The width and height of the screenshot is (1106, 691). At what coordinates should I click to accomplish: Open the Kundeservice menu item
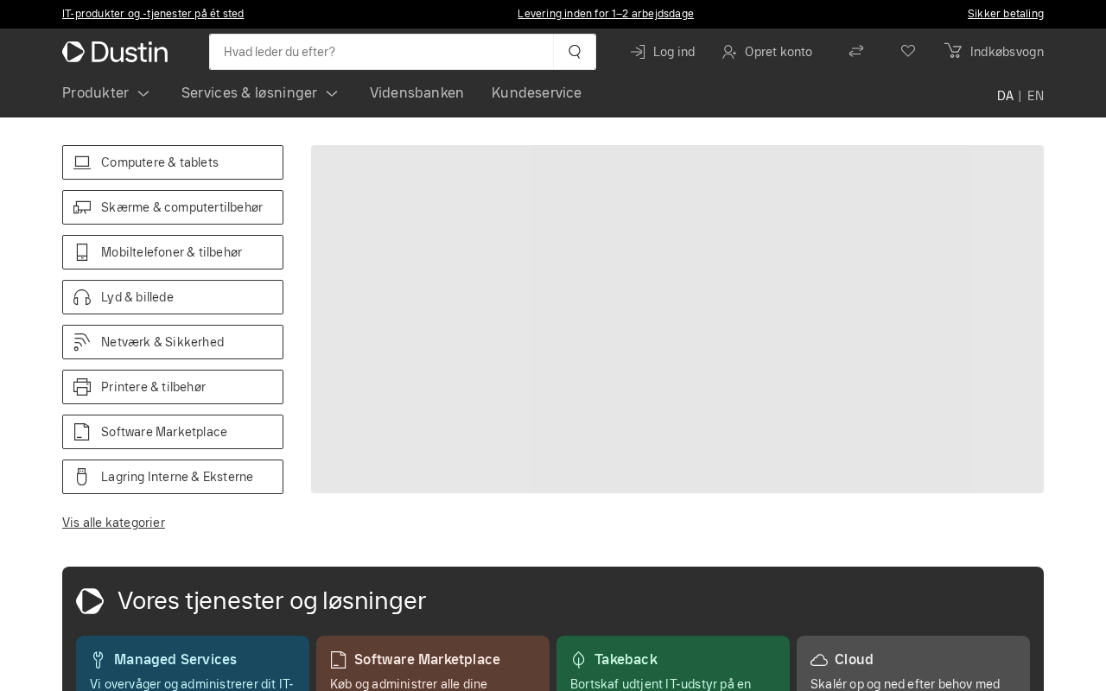537,92
